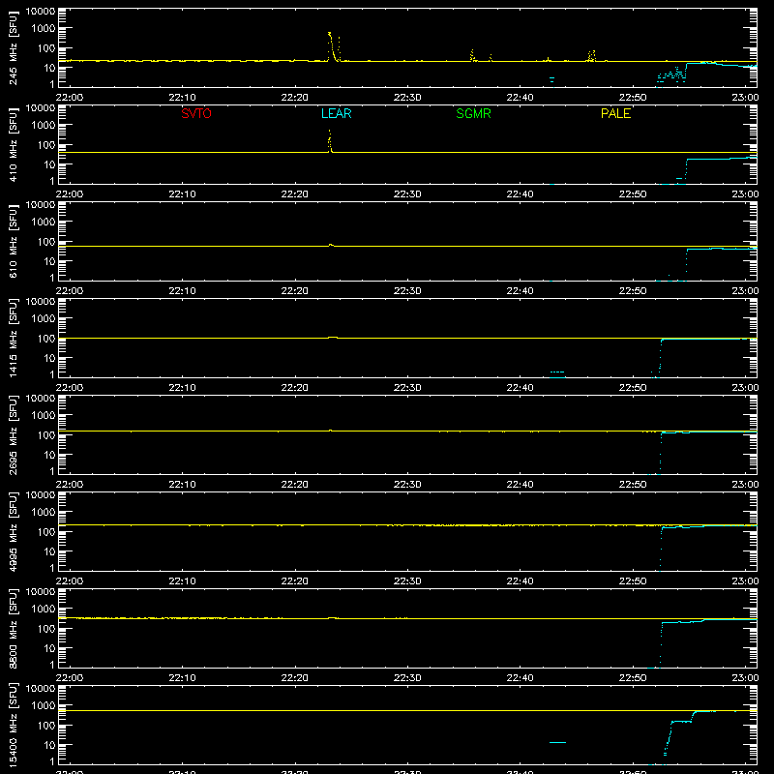Click 22:10 label under the 610 MHz plot
The height and width of the screenshot is (774, 774).
click(182, 291)
